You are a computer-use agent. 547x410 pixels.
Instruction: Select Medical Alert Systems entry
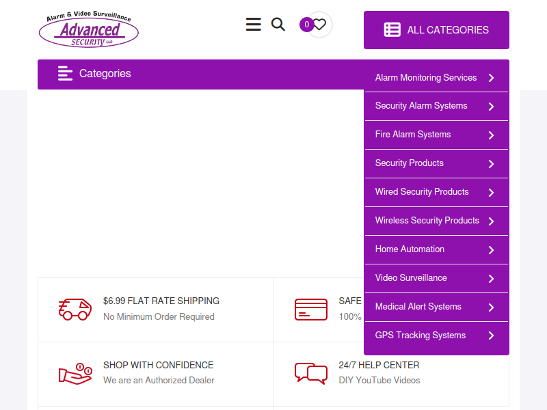(418, 307)
